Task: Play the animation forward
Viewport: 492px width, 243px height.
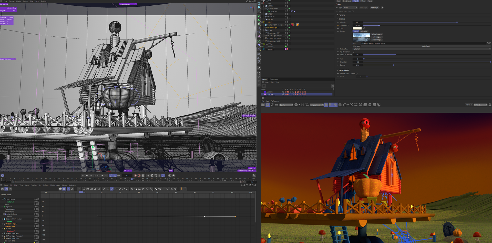Action: (95, 176)
